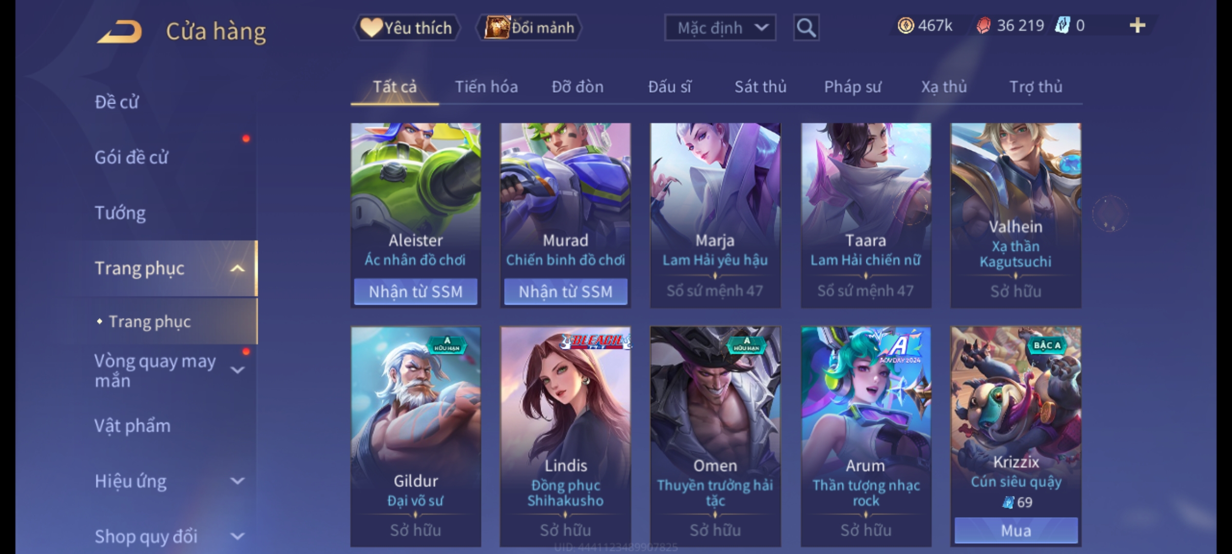Buy Krizzix skin with Mua button

coord(1016,530)
